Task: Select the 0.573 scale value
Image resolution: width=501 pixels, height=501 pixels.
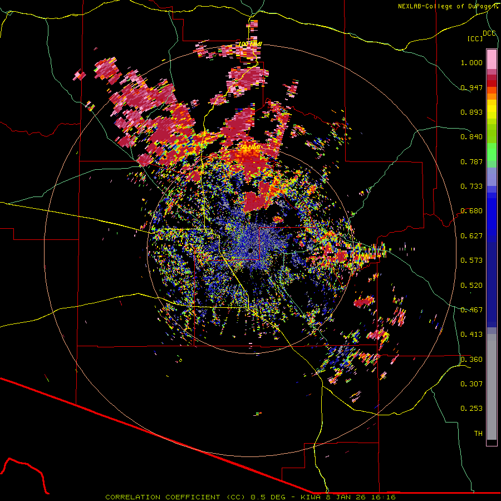Action: coord(471,261)
